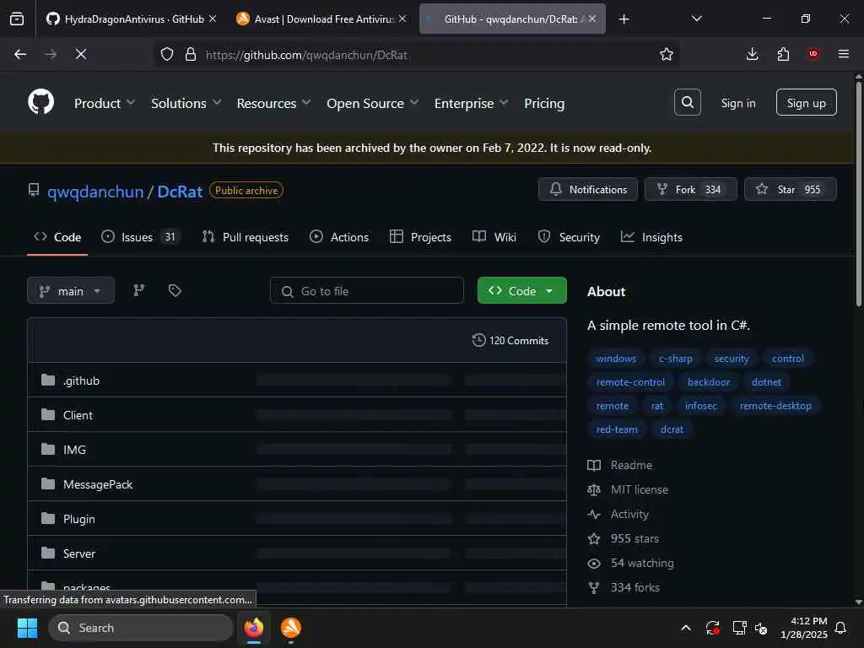Click the Fork 334 button
864x648 pixels.
click(690, 189)
